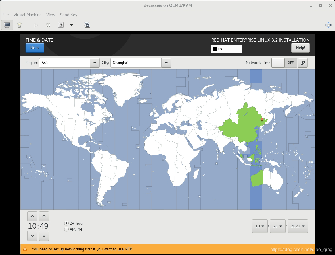335x255 pixels.
Task: Open the year dropdown showing 2020
Action: 298,226
